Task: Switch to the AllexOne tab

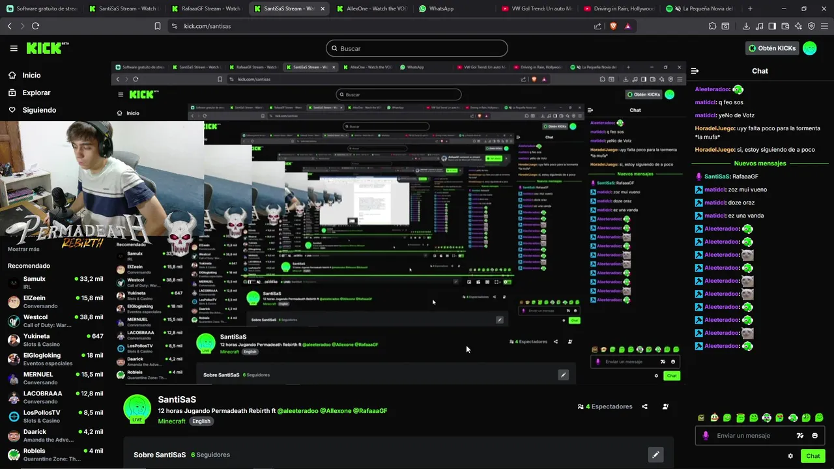Action: [x=373, y=8]
